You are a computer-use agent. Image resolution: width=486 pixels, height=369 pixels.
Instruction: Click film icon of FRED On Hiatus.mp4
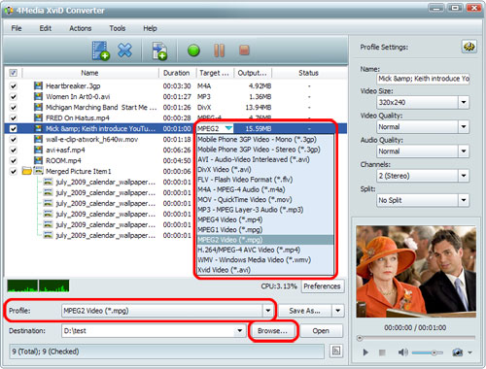click(x=38, y=117)
